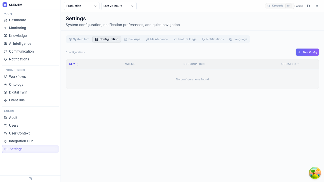
Task: Open the Backups tab
Action: 132,39
